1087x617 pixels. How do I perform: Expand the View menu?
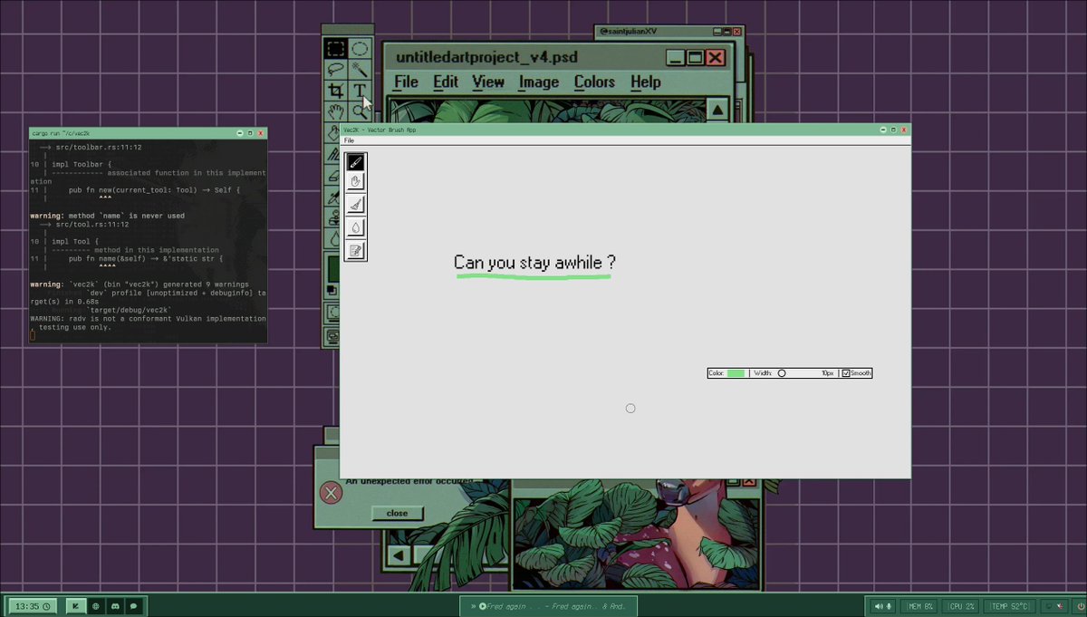488,82
